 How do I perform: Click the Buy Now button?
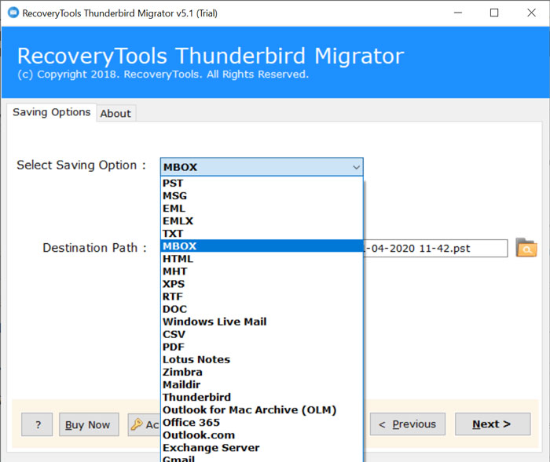tap(89, 424)
